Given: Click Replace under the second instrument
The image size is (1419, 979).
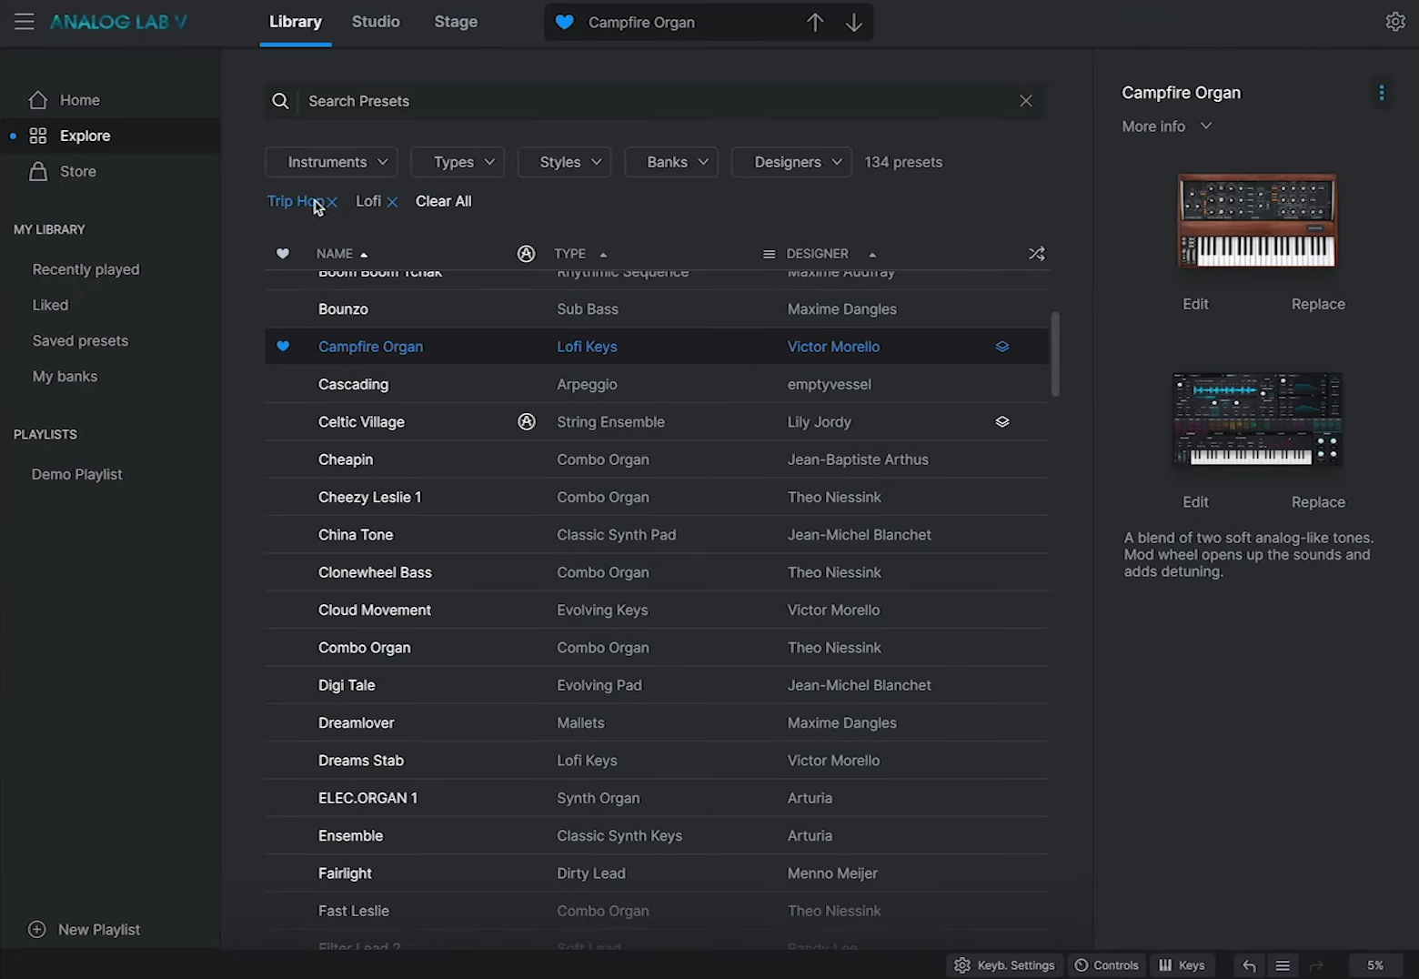Looking at the screenshot, I should (x=1318, y=502).
